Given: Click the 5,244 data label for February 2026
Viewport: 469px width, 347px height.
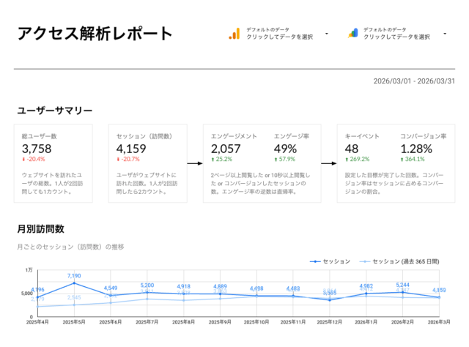Looking at the screenshot, I should pyautogui.click(x=402, y=285).
